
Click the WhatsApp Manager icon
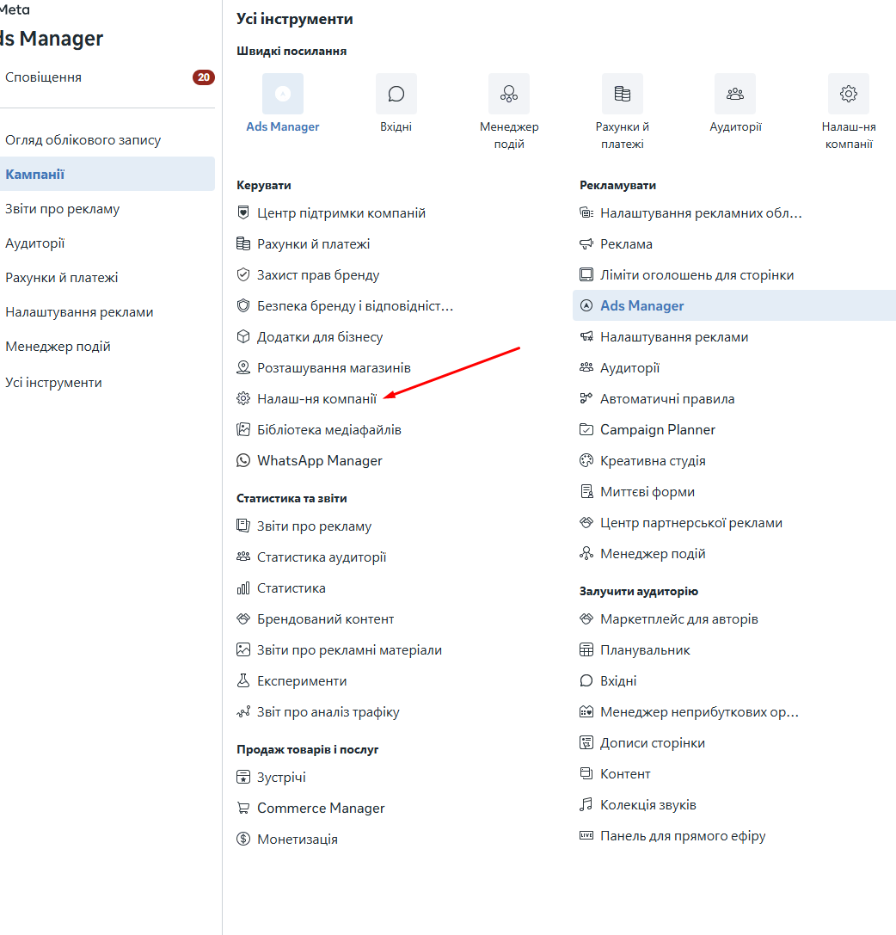pyautogui.click(x=243, y=460)
